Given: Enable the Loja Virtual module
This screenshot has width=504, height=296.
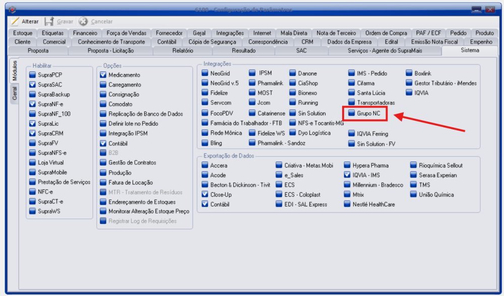Looking at the screenshot, I should [33, 163].
